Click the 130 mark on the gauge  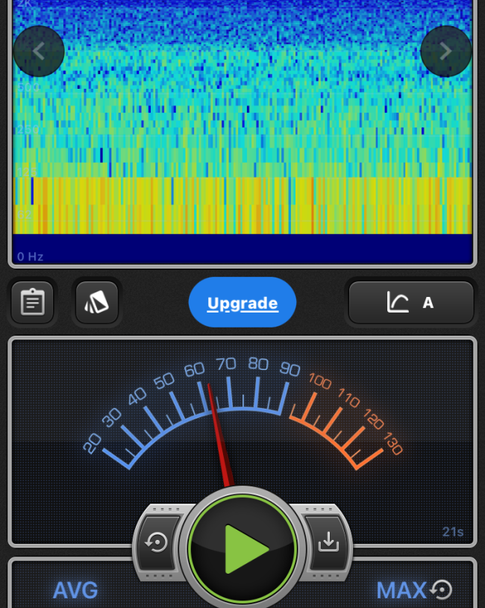[393, 444]
